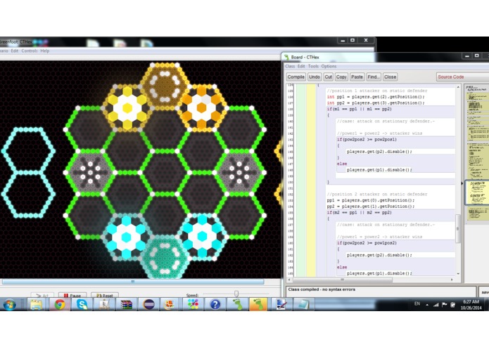Click line 'if(m2 == pp1 || m2 == pp2)'
Viewport: 489px width, 347px height.
coord(359,213)
